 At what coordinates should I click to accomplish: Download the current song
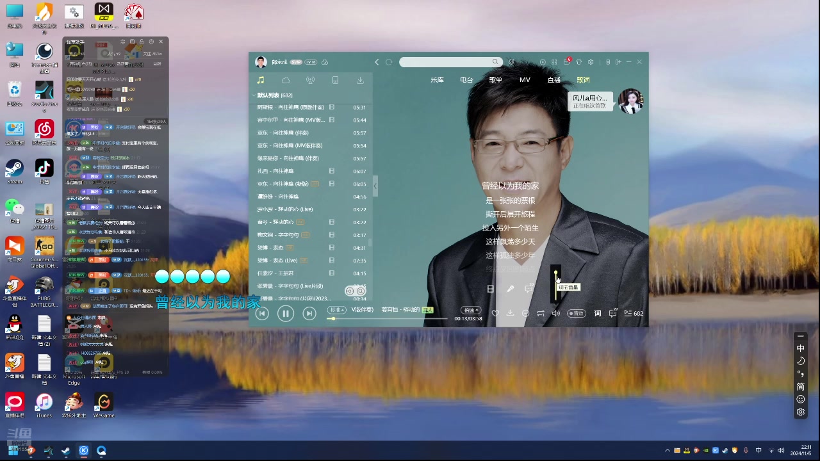(x=510, y=314)
